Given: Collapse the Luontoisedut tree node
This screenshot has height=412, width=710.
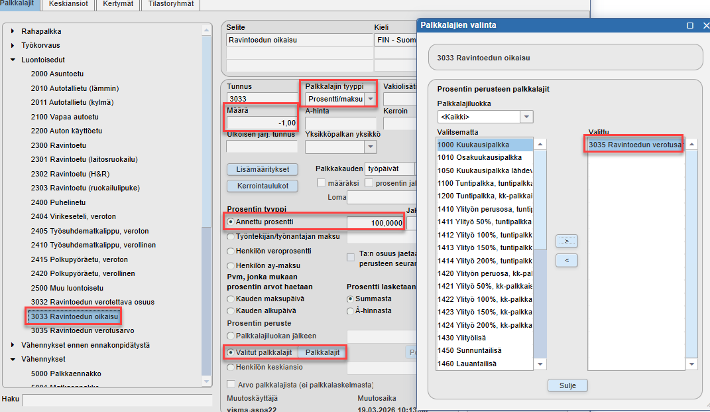Looking at the screenshot, I should 13,60.
